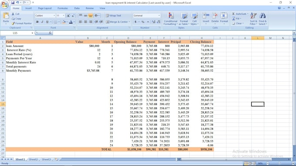Switch to the Formulas ribbon tab
Viewport: 296px width, 166px height.
point(63,8)
